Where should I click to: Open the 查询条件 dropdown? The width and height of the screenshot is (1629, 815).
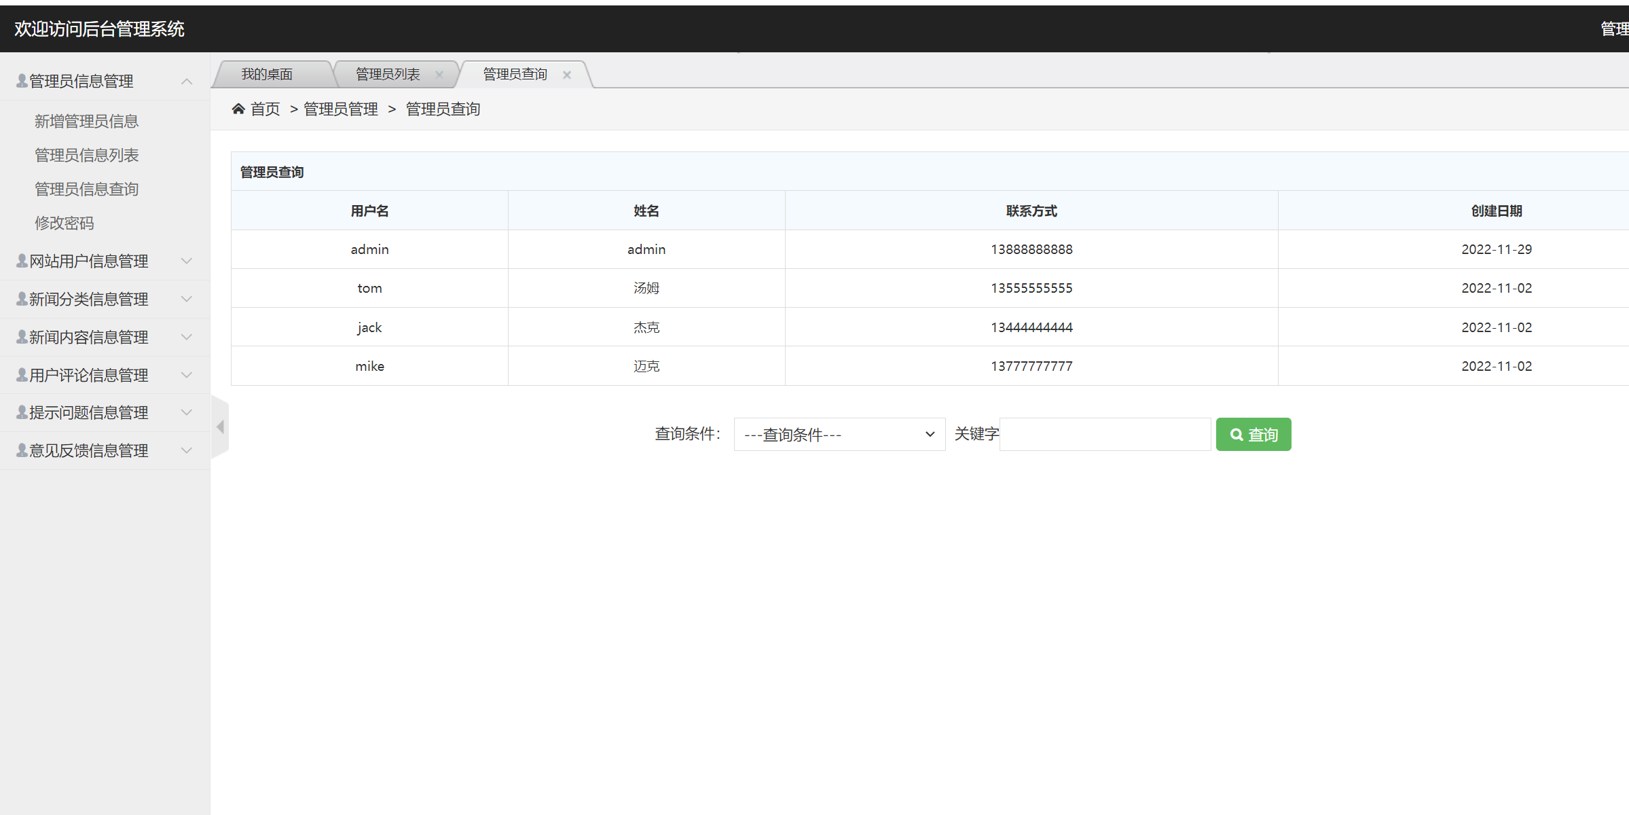point(839,434)
